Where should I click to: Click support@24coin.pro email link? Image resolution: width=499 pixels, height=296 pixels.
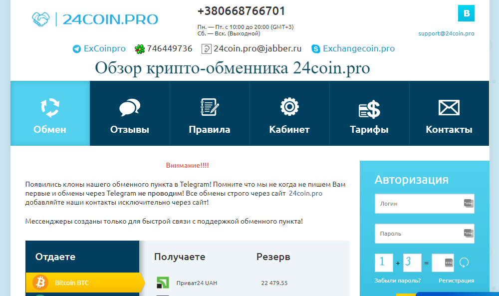446,33
